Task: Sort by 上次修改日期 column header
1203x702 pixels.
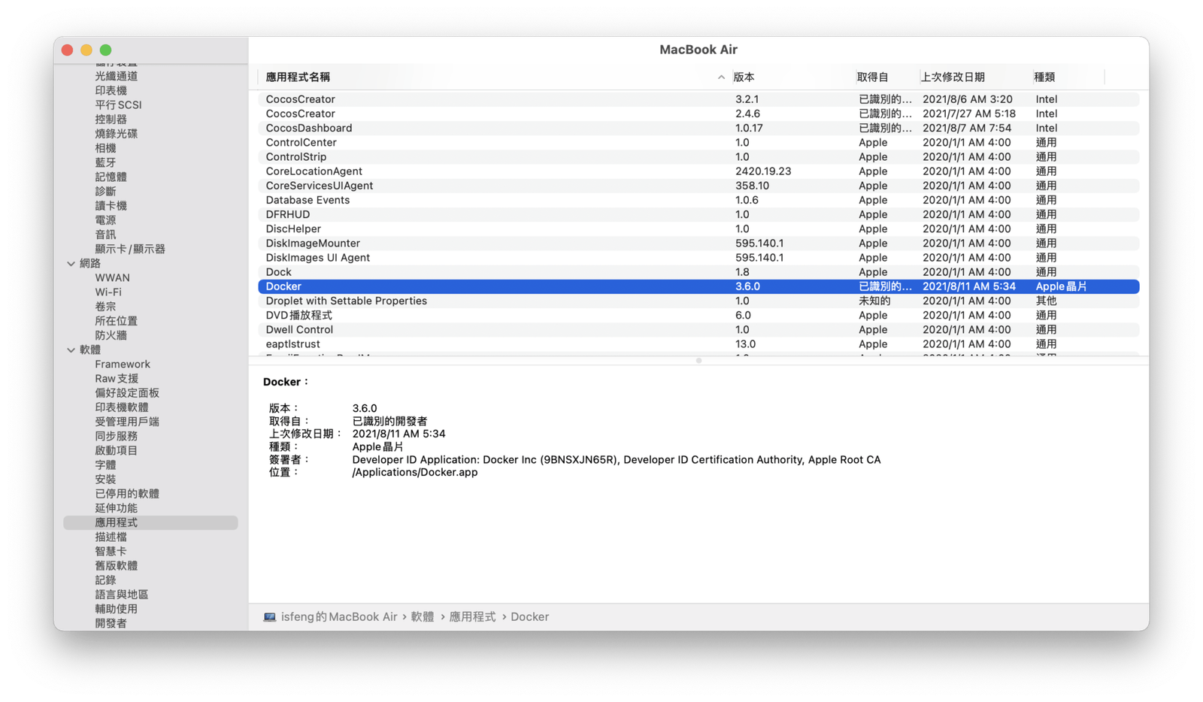Action: 953,77
